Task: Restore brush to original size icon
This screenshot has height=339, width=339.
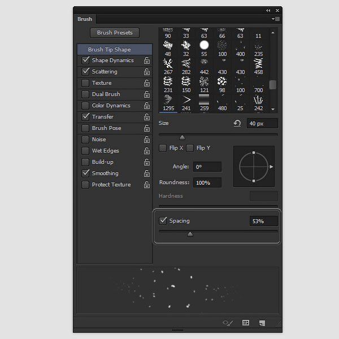Action: [237, 123]
